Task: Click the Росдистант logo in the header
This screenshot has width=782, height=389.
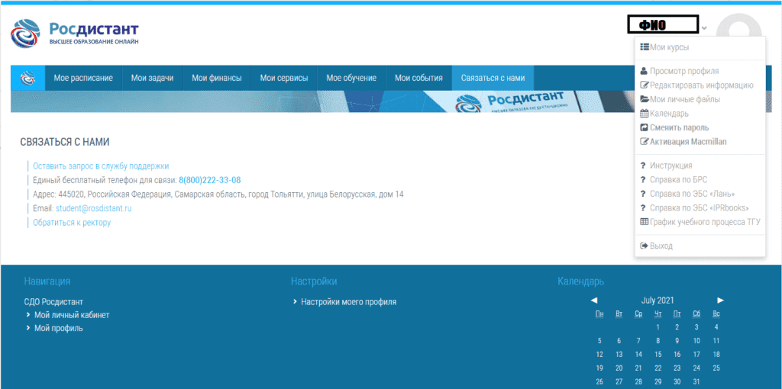Action: [x=74, y=33]
